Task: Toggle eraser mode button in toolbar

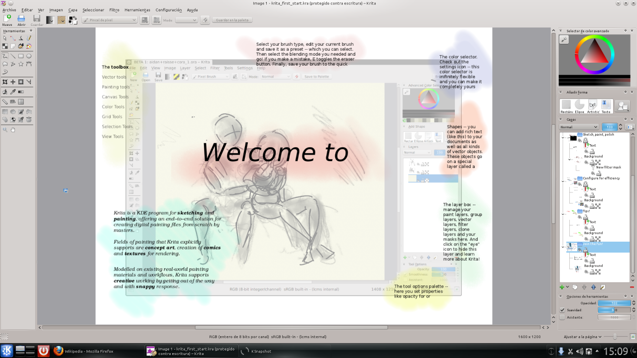Action: (x=205, y=20)
